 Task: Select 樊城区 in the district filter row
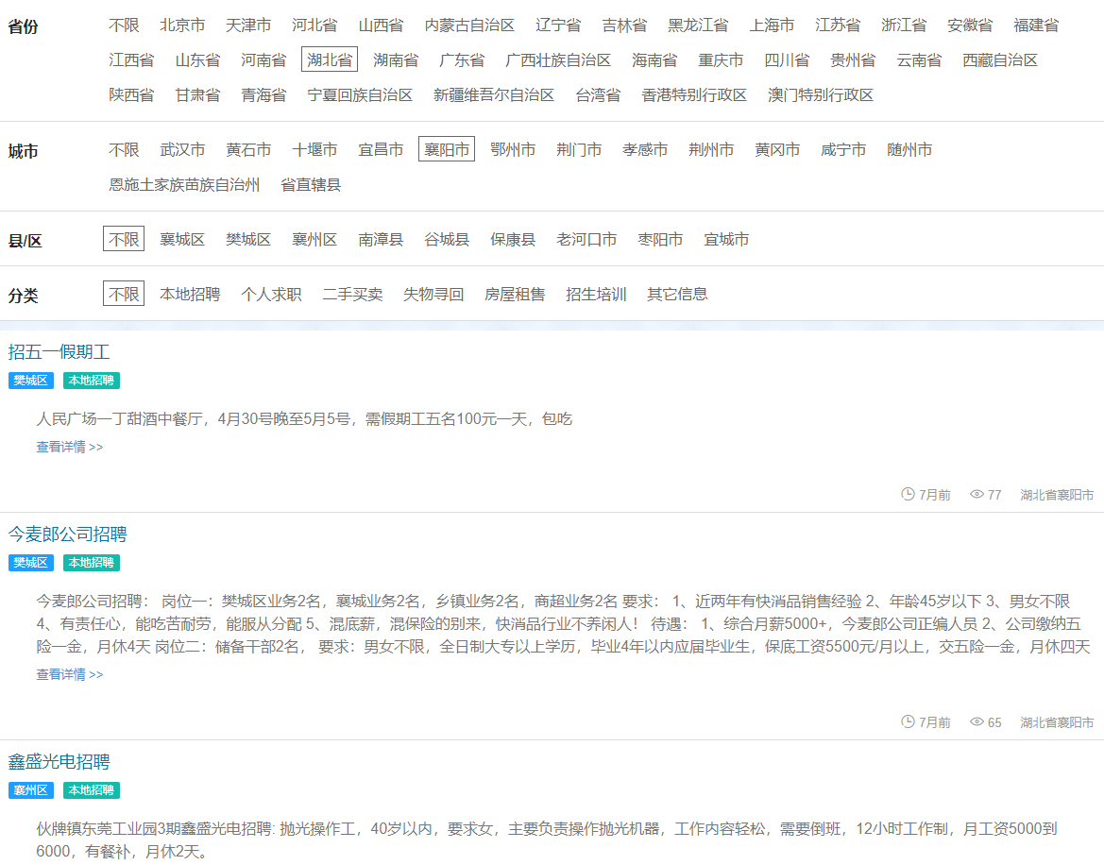pos(248,239)
